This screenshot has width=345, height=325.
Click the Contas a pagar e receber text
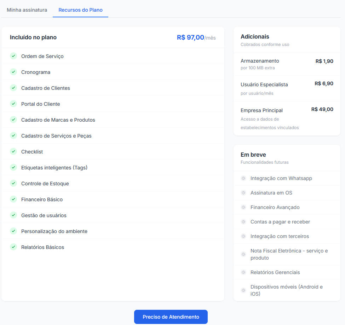280,222
